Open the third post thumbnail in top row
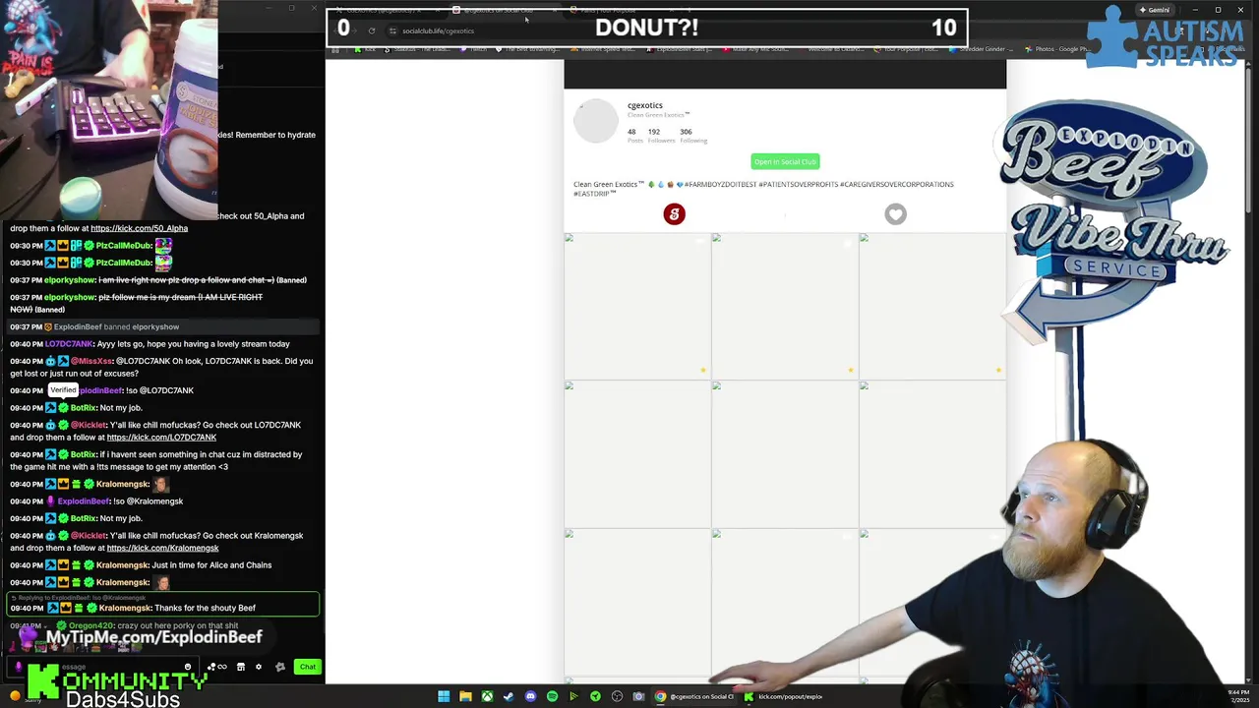1259x708 pixels. (x=932, y=306)
